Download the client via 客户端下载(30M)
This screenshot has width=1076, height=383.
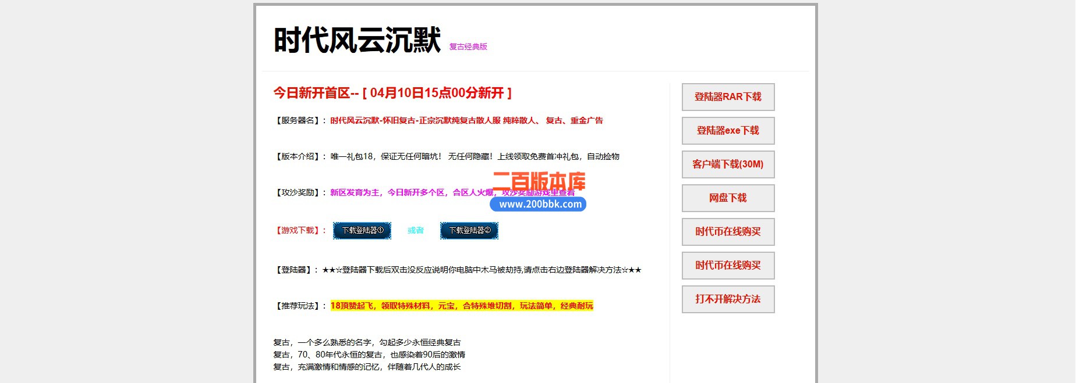point(728,164)
